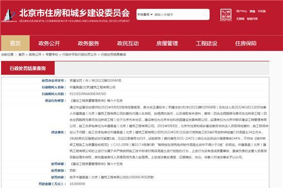Click the 处罚内容 text with 100000.00元罚款

point(112,177)
